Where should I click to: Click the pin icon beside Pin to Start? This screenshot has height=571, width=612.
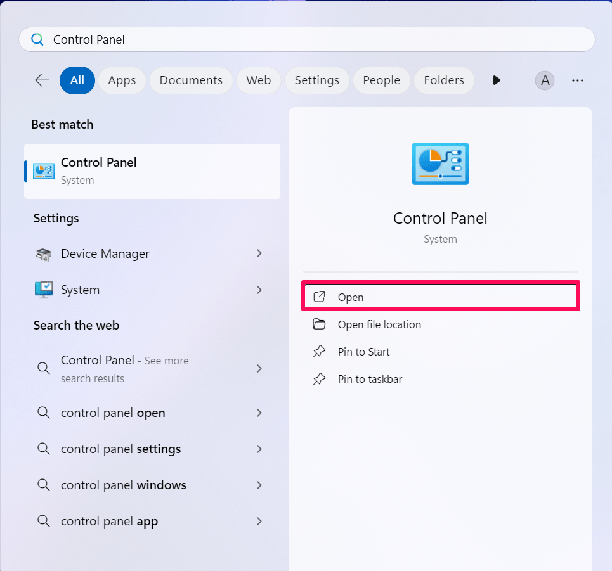click(x=319, y=352)
